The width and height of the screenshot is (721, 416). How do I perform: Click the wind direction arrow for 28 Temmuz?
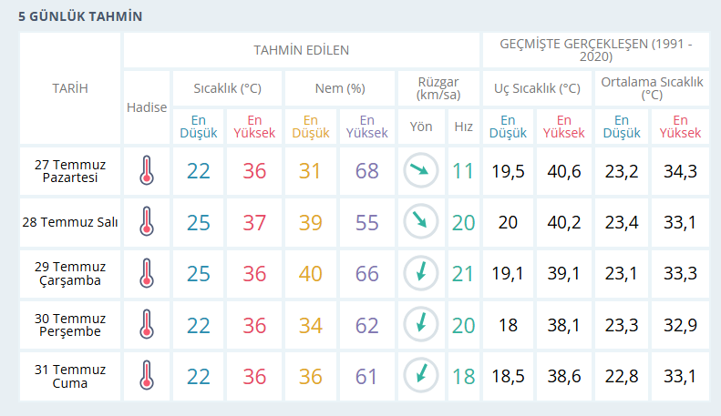point(421,222)
